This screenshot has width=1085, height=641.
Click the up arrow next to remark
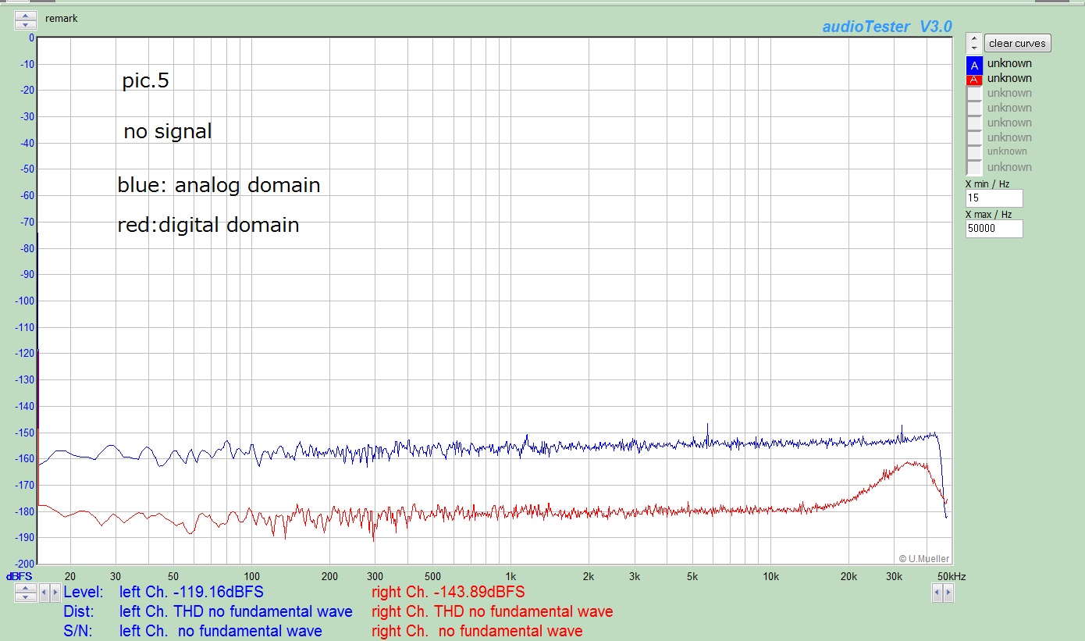[x=26, y=16]
